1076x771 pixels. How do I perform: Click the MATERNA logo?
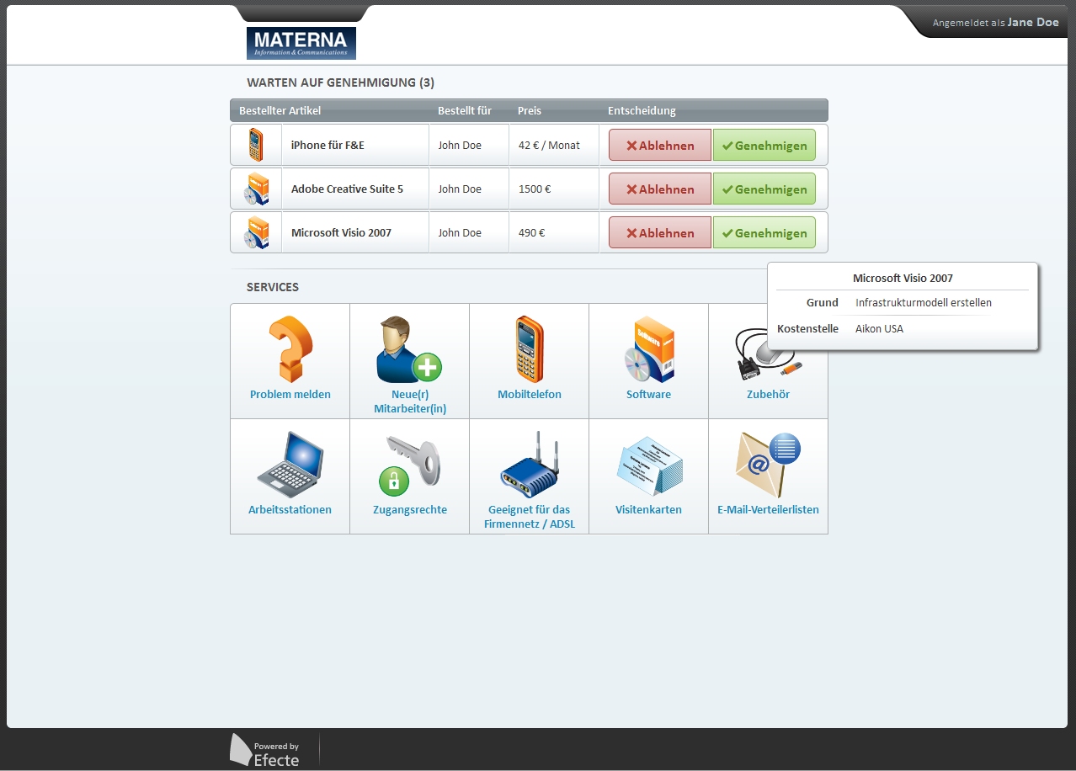click(301, 43)
